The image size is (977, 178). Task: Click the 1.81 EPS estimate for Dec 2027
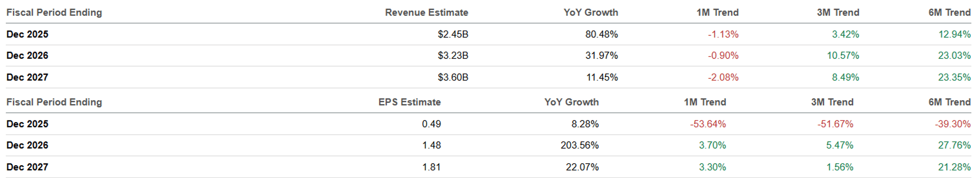(431, 167)
